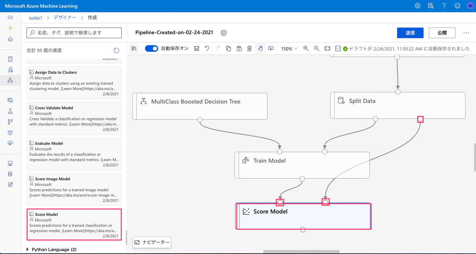Select the Assign Data to Clusters module card

[x=74, y=83]
